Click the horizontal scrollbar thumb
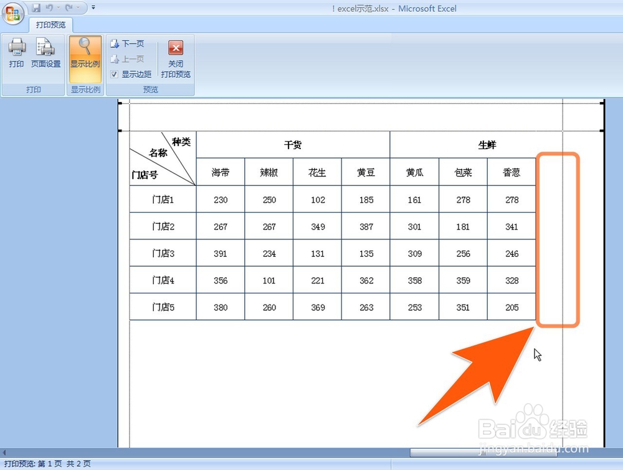The width and height of the screenshot is (623, 470). point(483,453)
